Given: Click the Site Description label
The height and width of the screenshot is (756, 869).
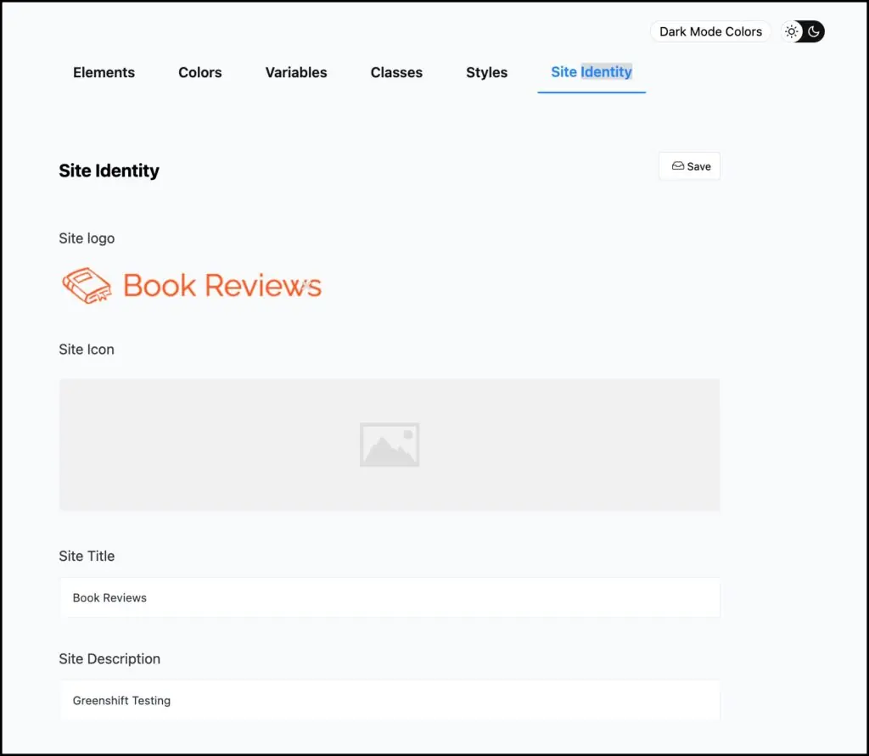Looking at the screenshot, I should [109, 658].
